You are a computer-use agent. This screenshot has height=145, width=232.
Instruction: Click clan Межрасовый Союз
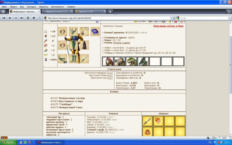71,107
